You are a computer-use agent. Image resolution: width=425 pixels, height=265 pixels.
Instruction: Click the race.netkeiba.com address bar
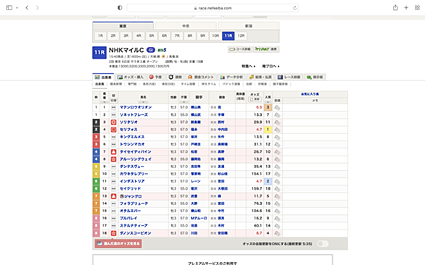(x=212, y=8)
